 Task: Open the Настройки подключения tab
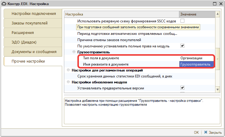33,14
